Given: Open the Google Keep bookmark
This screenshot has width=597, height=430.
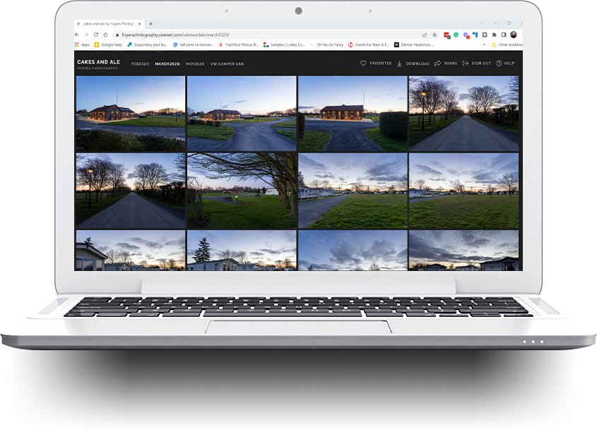Looking at the screenshot, I should [109, 44].
